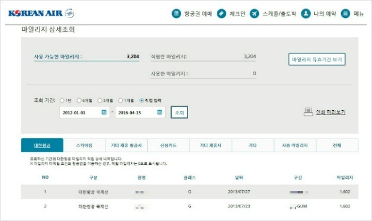Select the 1개월 period radio button
The width and height of the screenshot is (372, 221).
tap(121, 100)
